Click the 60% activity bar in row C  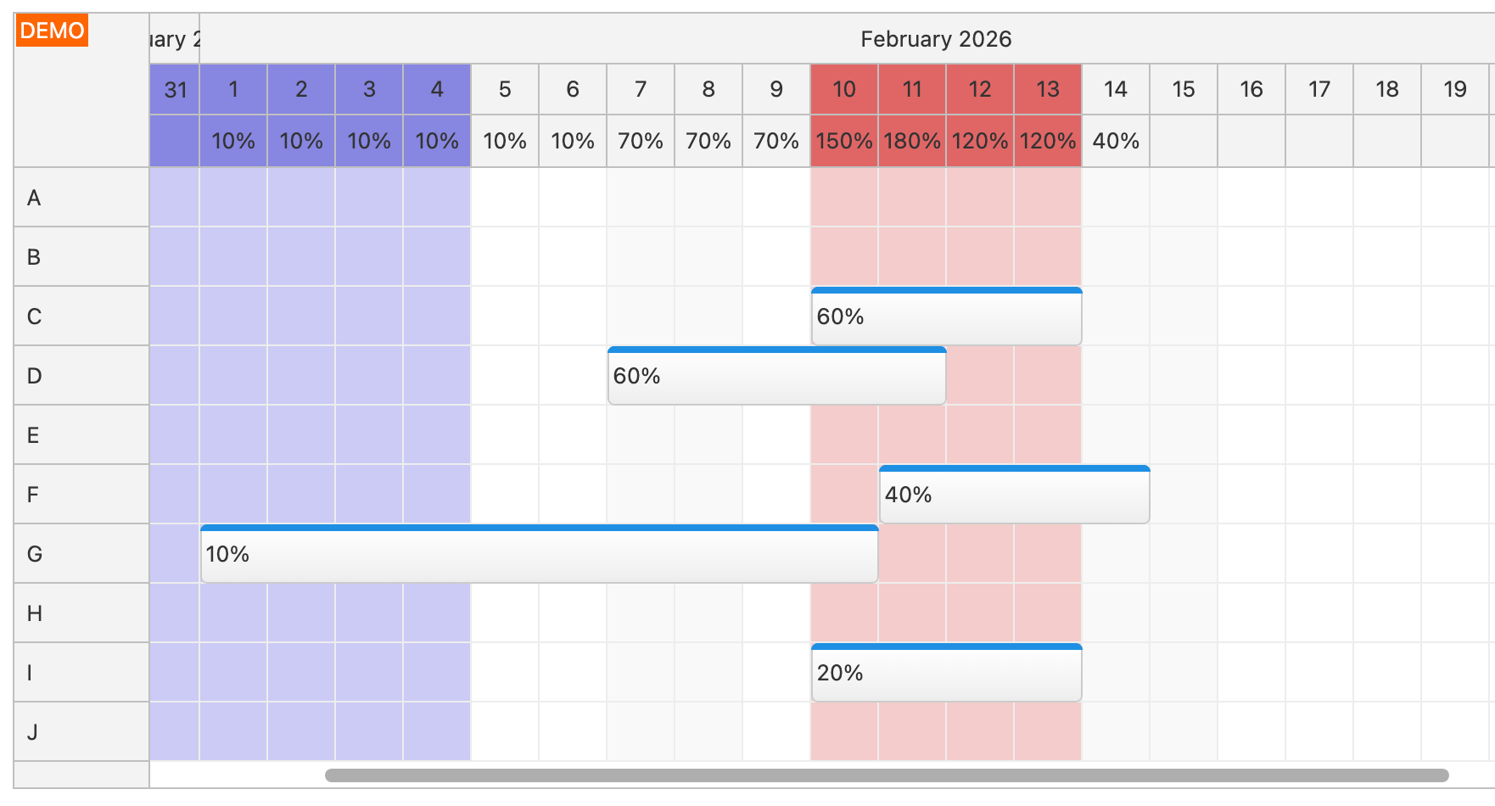[946, 317]
